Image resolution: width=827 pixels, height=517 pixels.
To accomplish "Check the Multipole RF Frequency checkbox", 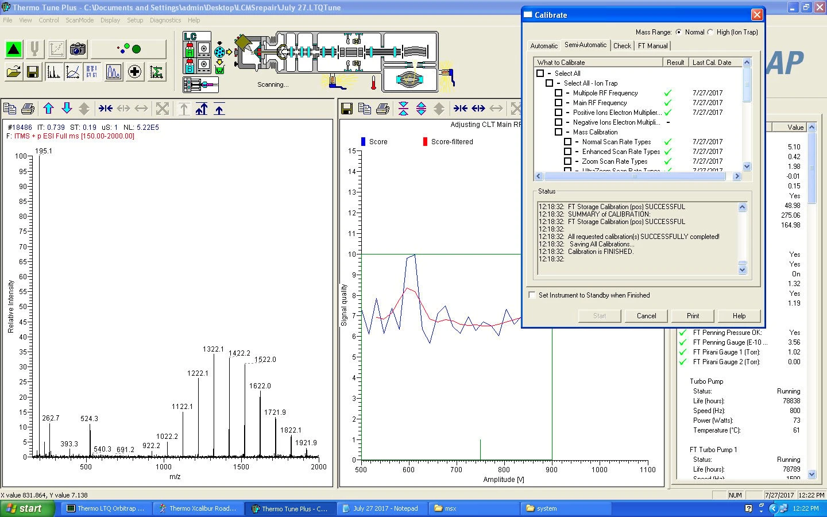I will pyautogui.click(x=558, y=93).
